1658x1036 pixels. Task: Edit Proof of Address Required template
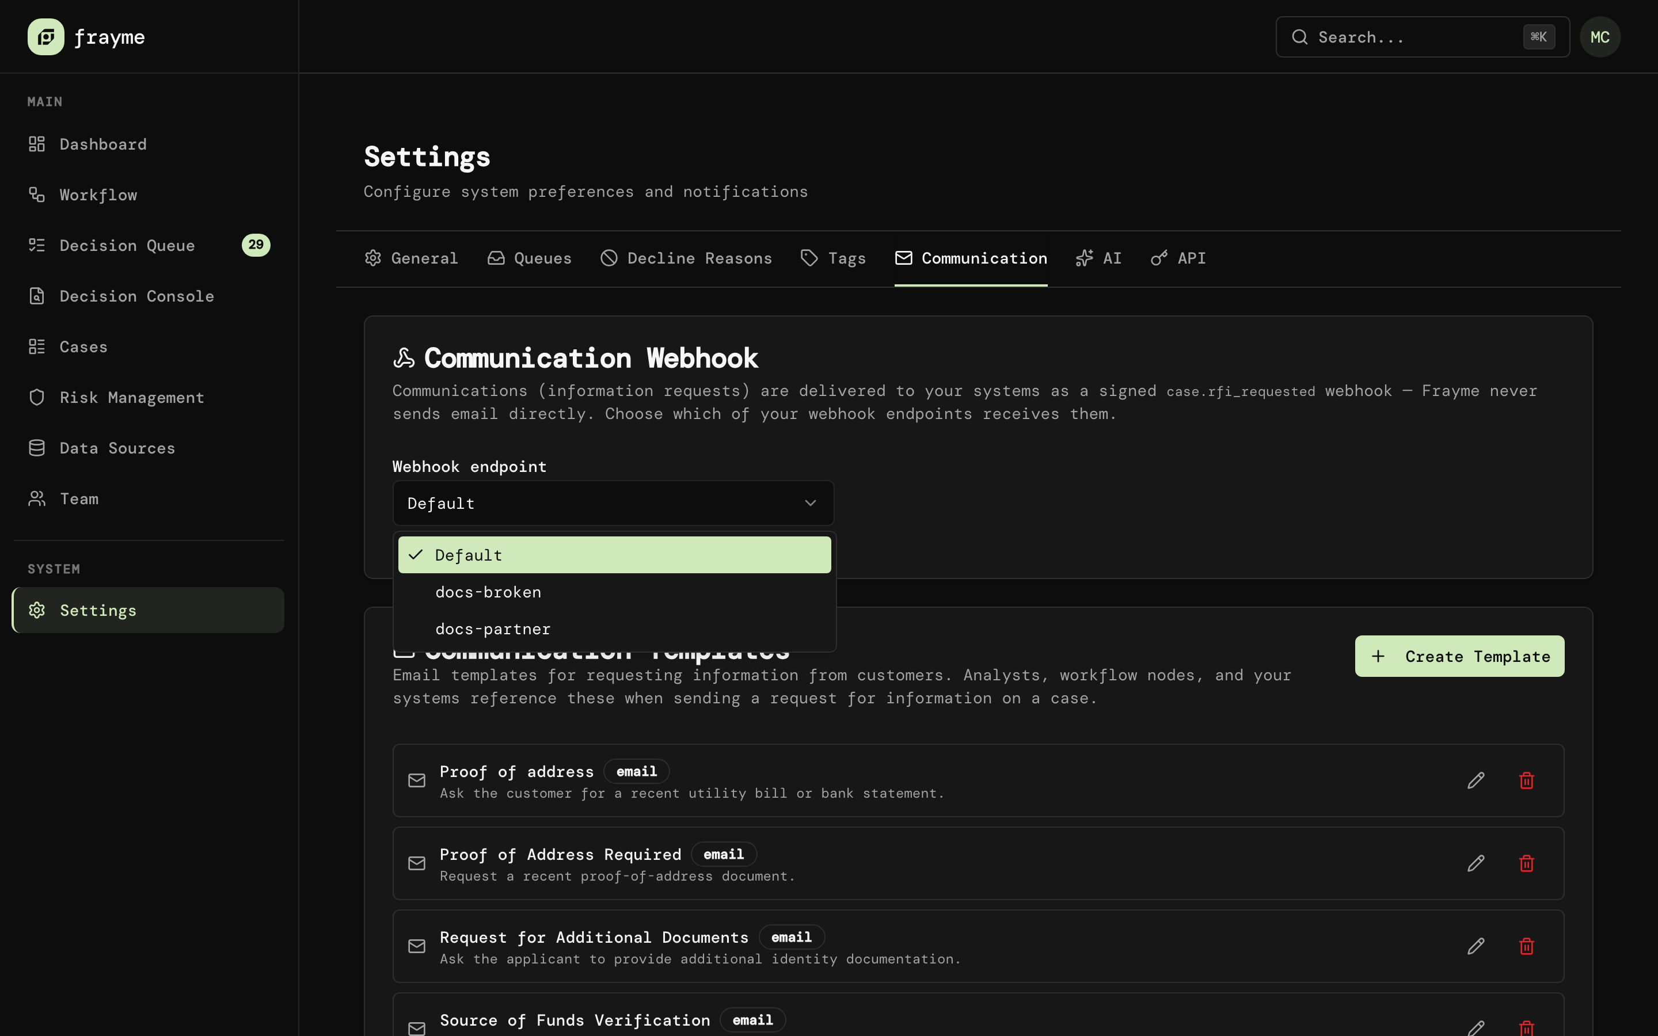click(1476, 863)
